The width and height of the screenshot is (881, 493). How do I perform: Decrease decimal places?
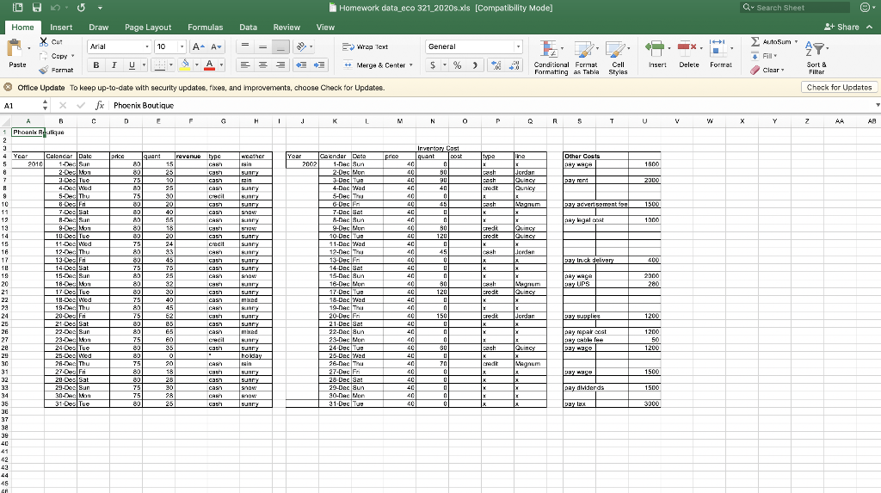click(x=514, y=65)
